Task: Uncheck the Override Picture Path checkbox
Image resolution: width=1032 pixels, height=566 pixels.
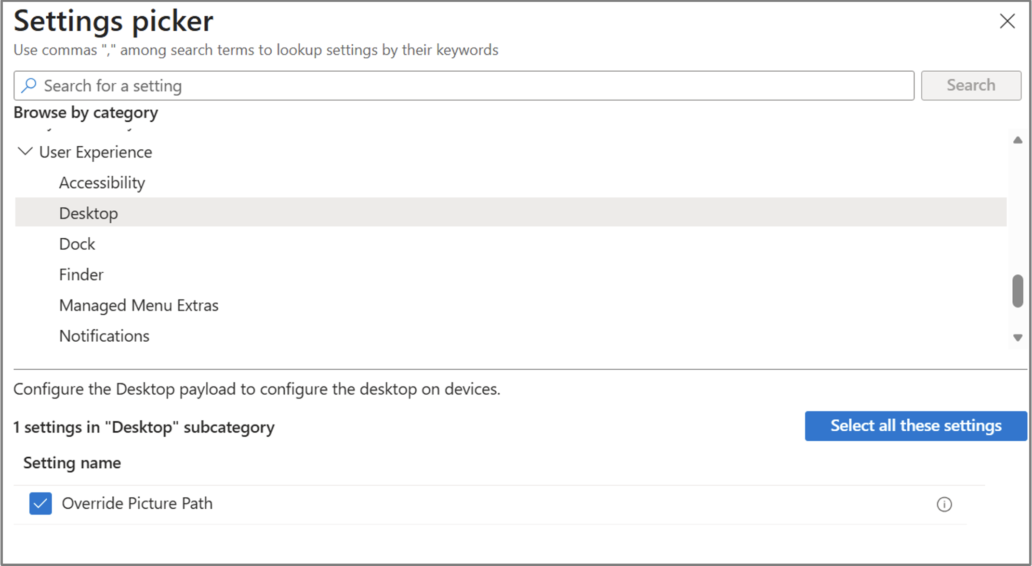Action: (x=40, y=503)
